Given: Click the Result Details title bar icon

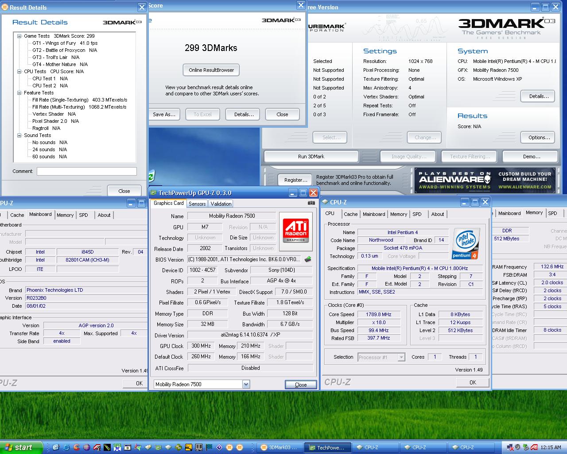Looking at the screenshot, I should (x=4, y=7).
